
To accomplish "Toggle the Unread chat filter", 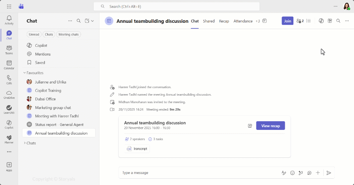I will point(34,35).
